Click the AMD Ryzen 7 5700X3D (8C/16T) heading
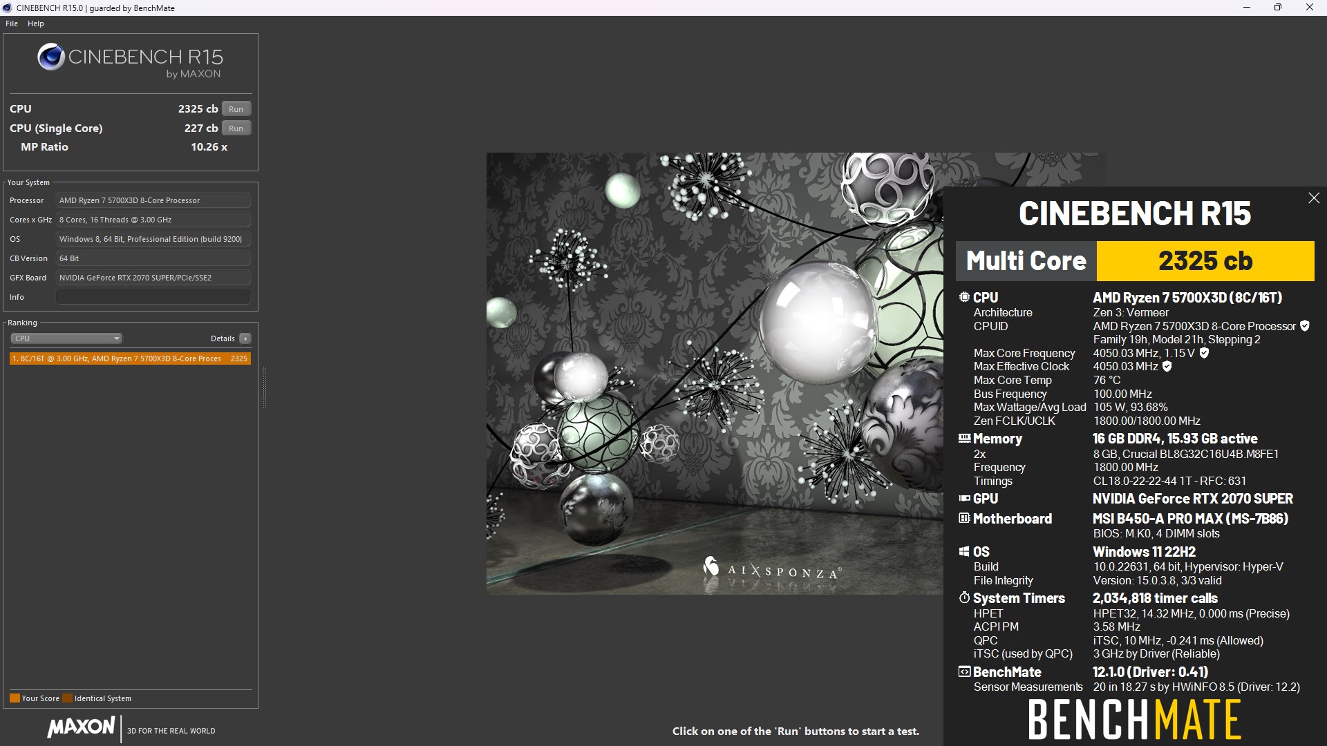Image resolution: width=1327 pixels, height=746 pixels. (1187, 298)
